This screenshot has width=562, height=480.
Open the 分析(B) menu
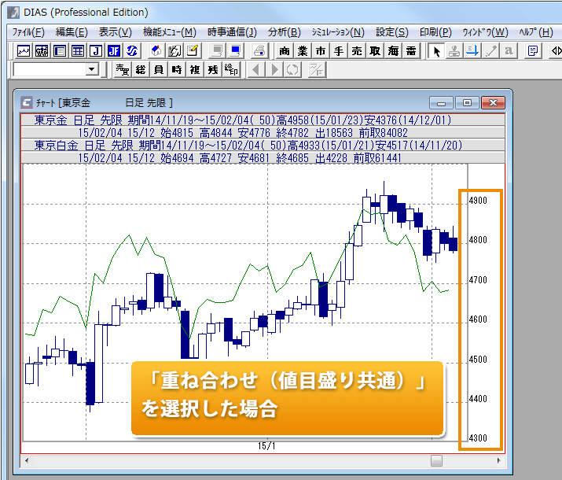[x=284, y=32]
